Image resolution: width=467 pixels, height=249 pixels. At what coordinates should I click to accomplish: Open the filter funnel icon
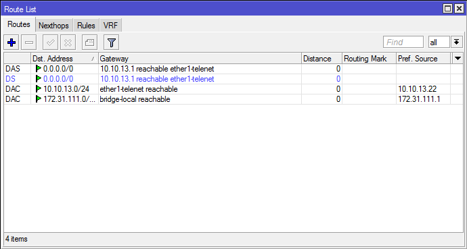[112, 43]
